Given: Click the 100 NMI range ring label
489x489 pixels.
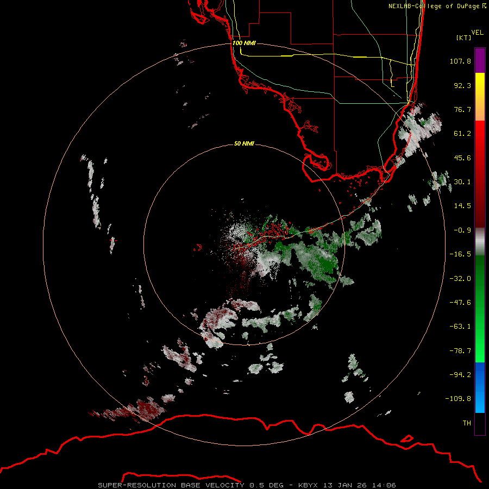Looking at the screenshot, I should [244, 43].
